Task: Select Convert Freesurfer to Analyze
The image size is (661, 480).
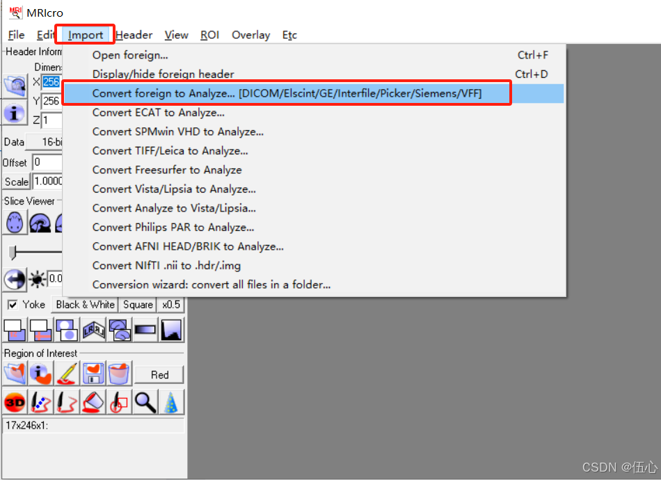Action: click(x=314, y=170)
